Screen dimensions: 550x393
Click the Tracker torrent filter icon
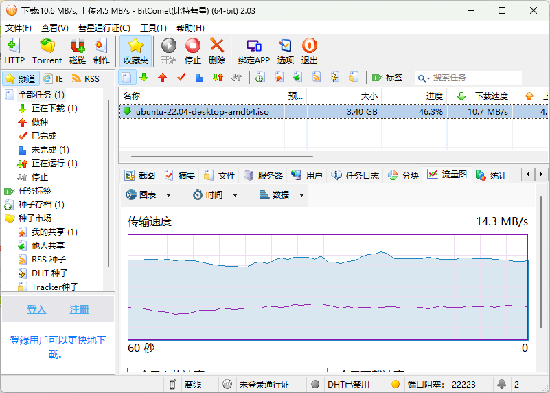pos(353,78)
